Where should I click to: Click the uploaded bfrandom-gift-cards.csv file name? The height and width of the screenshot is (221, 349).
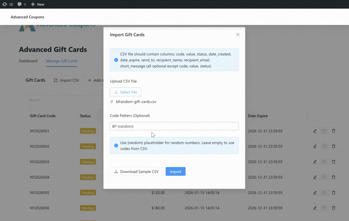click(136, 102)
